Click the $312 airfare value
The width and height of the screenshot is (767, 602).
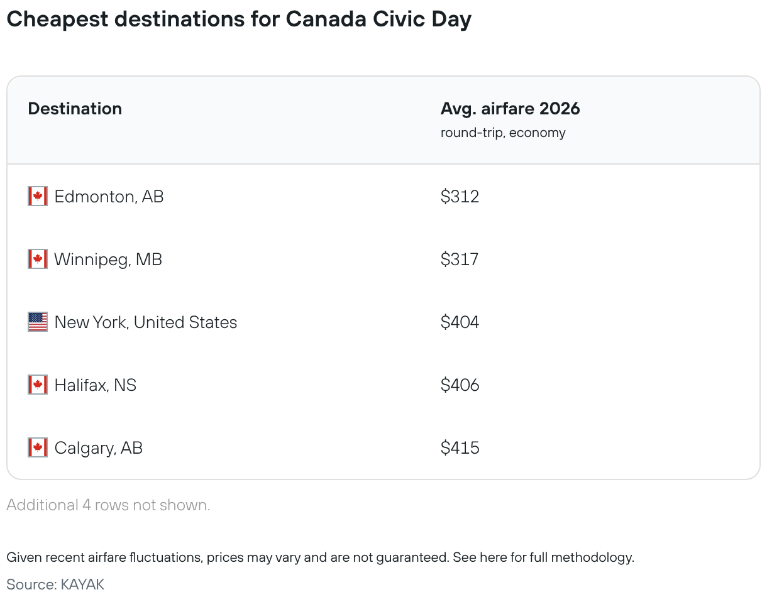[460, 197]
